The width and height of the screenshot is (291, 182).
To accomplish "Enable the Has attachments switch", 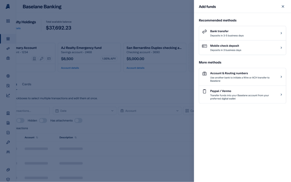I will click(78, 121).
